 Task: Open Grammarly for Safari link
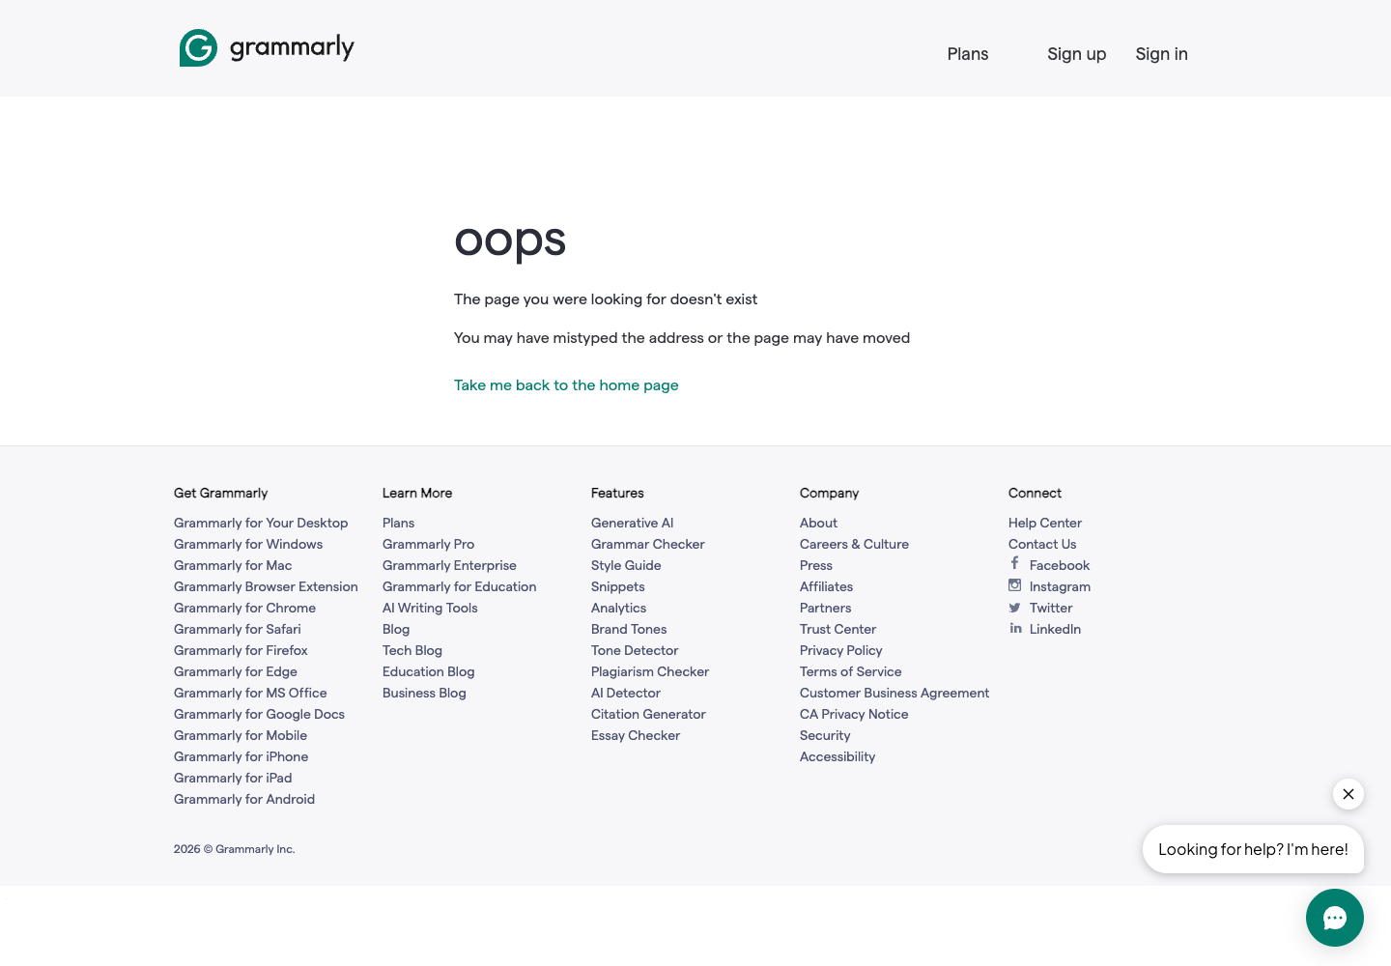coord(238,629)
